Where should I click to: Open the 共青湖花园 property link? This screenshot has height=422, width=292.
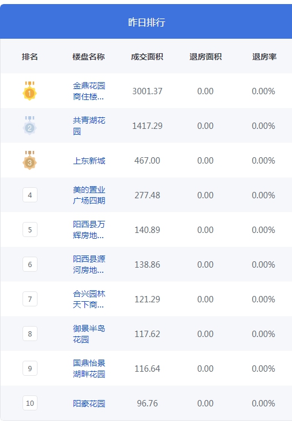[x=89, y=126]
